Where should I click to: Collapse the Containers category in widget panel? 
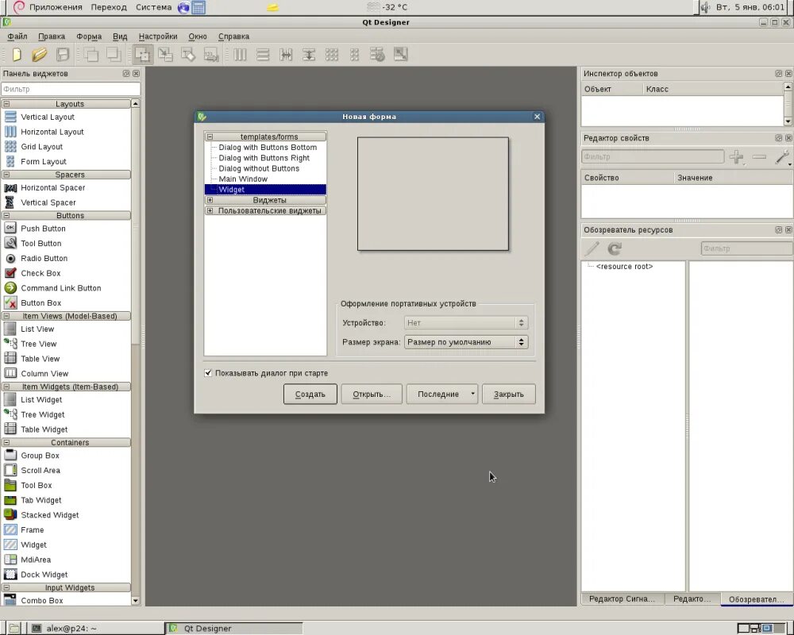pos(6,443)
